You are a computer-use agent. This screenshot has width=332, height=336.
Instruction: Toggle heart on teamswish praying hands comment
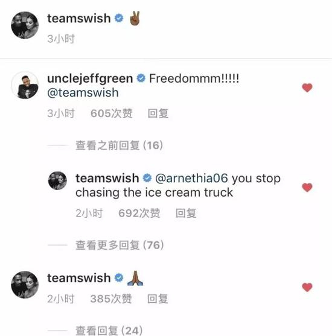pyautogui.click(x=307, y=287)
